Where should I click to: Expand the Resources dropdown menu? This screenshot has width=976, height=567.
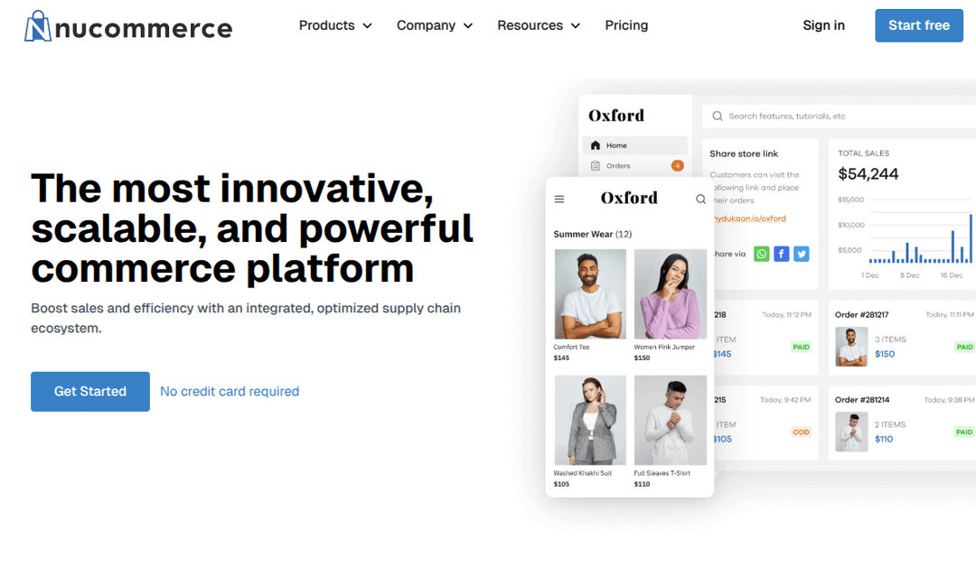(539, 25)
